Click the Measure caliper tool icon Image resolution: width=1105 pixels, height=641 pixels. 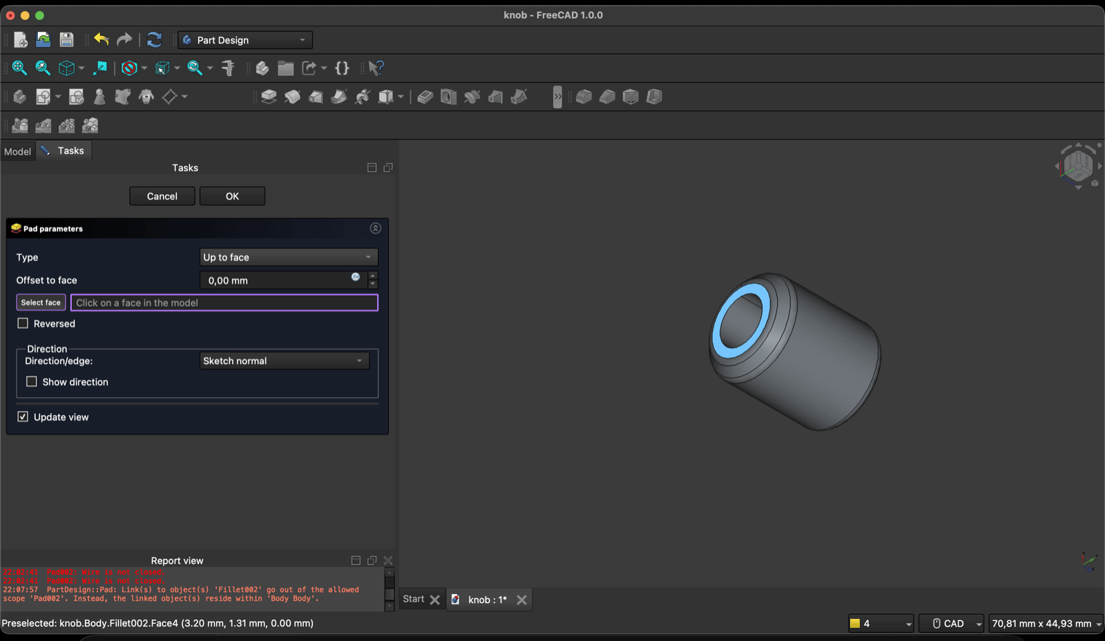click(x=228, y=68)
